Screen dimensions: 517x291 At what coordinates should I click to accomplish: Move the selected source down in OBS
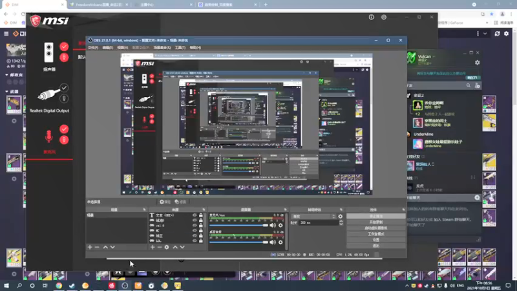[x=182, y=247]
